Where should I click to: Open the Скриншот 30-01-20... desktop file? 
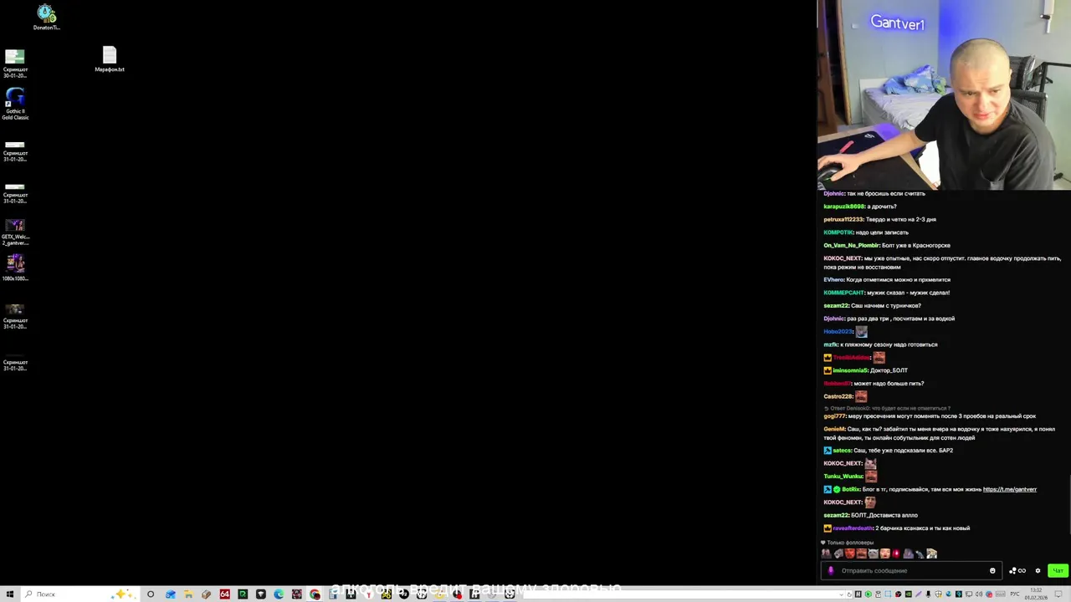[x=15, y=64]
